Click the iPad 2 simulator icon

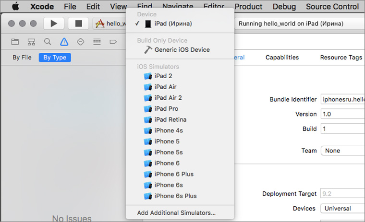pos(148,76)
